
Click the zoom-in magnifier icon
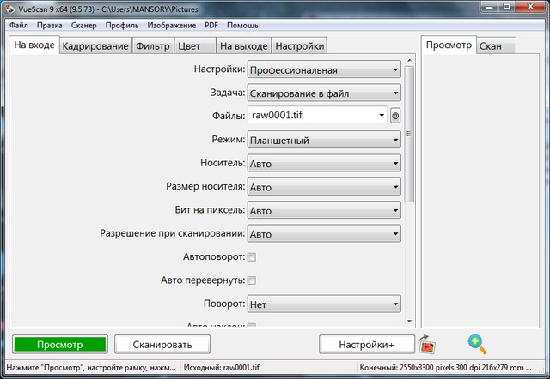(x=477, y=344)
